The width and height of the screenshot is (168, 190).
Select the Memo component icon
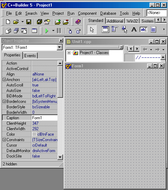coord(153,29)
